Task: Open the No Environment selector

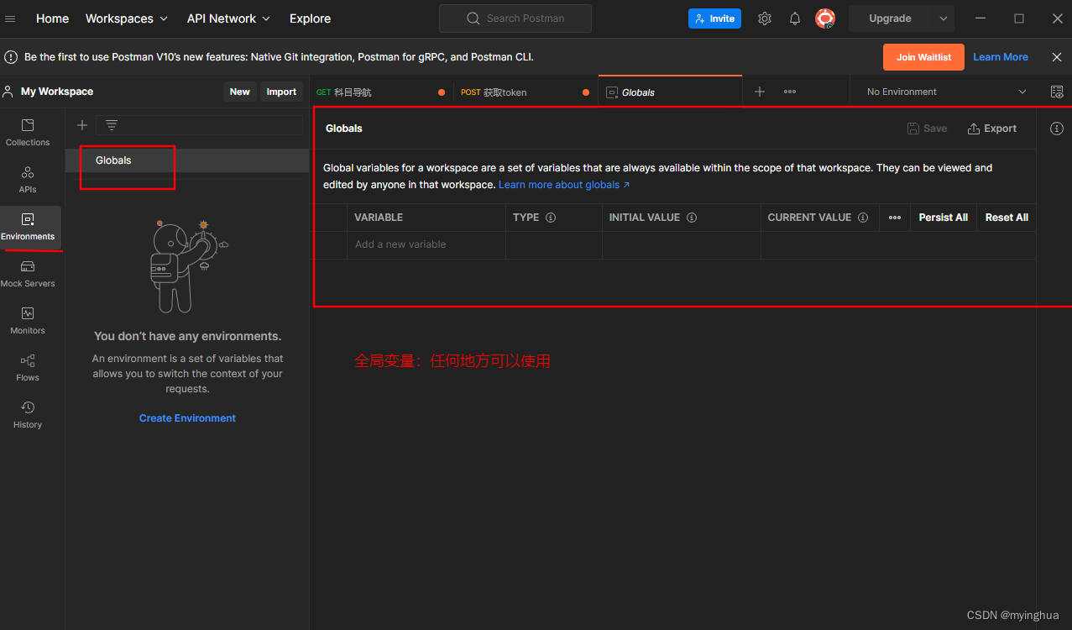Action: 946,92
